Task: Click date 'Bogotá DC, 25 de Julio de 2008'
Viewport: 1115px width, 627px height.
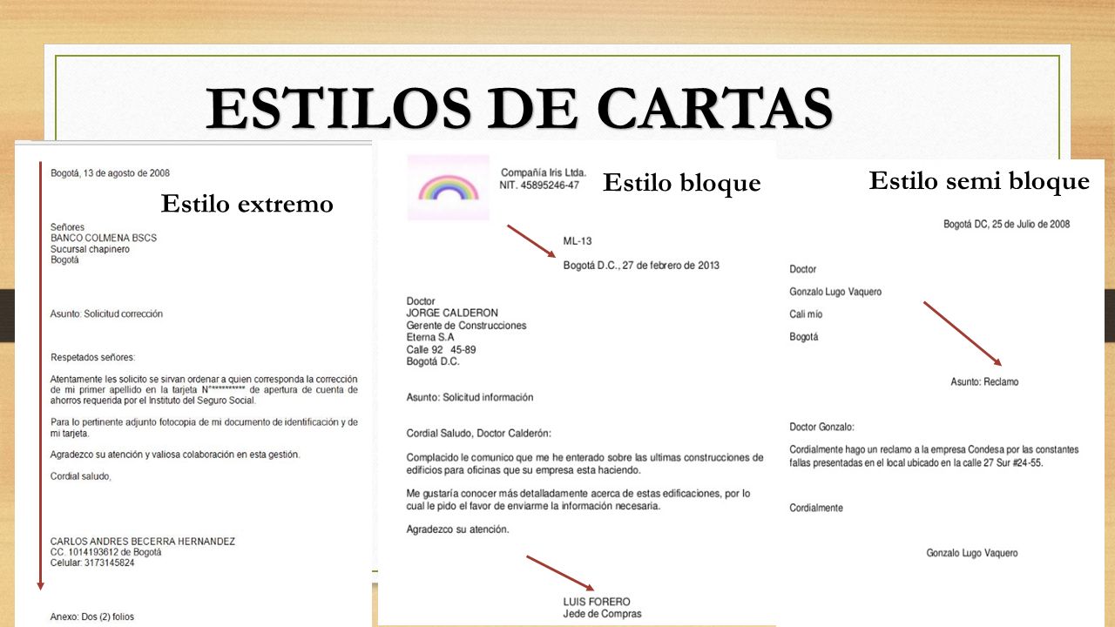Action: [1006, 225]
